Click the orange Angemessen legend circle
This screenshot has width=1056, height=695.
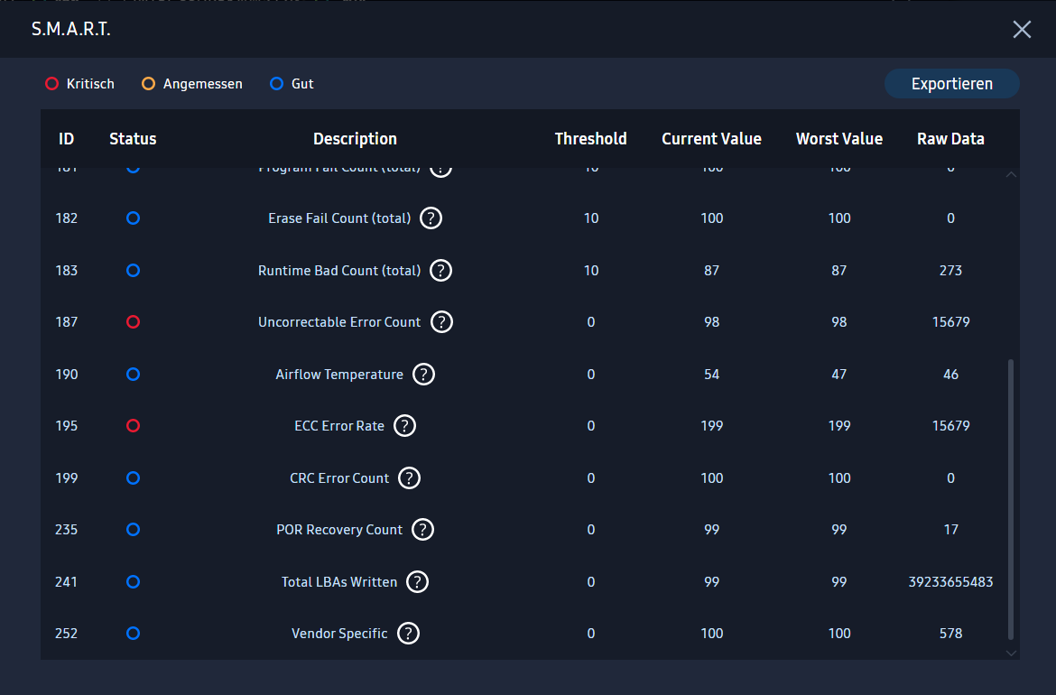click(148, 84)
